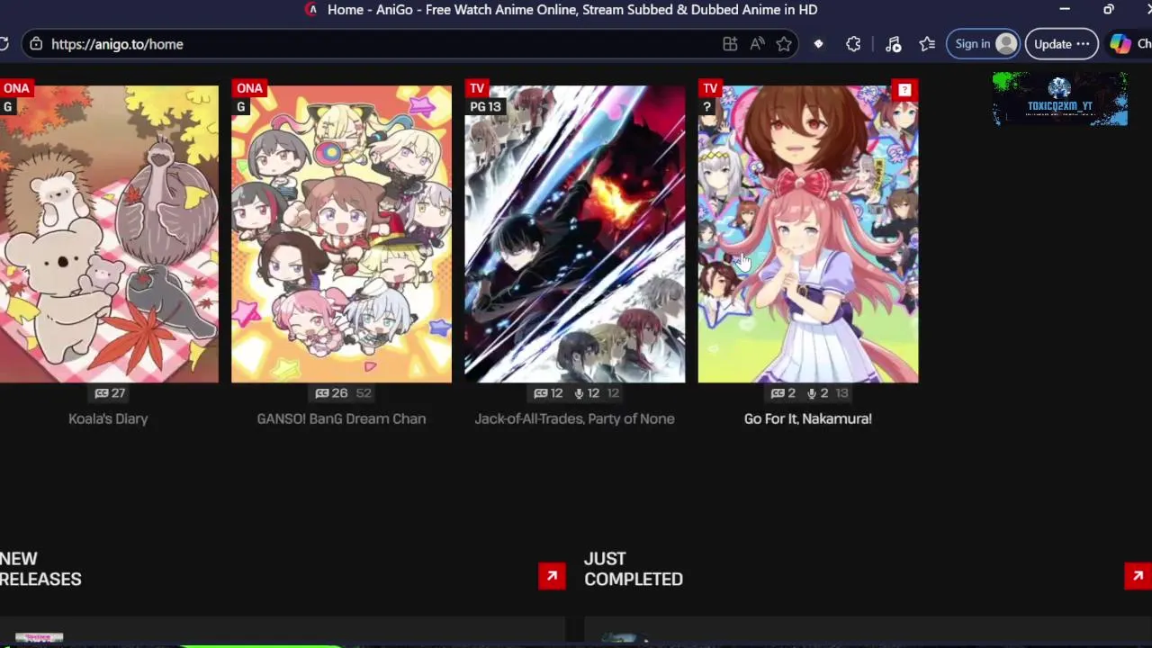The image size is (1152, 648).
Task: Click subtitle episode count 27 under Koala's Diary
Action: (x=110, y=393)
